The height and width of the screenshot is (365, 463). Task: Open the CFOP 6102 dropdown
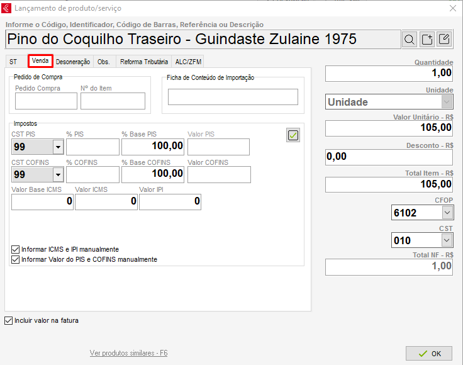click(447, 213)
